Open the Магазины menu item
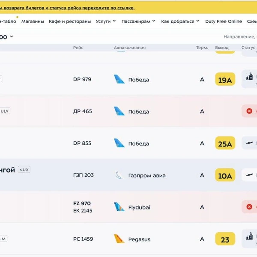The image size is (257, 257). tap(33, 21)
